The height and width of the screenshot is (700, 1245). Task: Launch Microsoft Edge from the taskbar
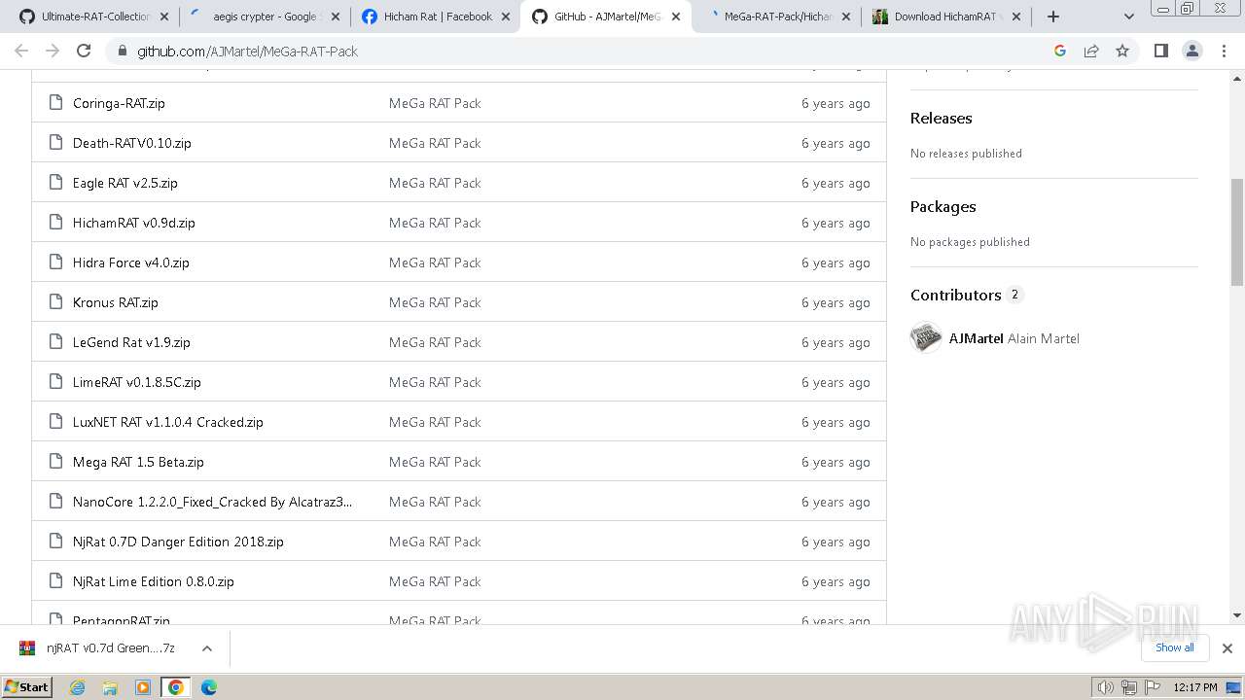(208, 687)
